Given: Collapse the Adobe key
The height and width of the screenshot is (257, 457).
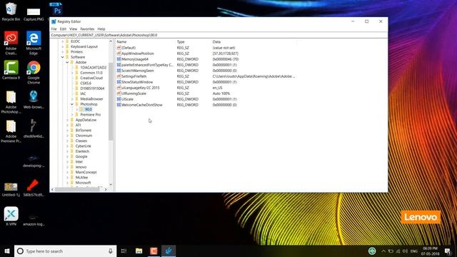Looking at the screenshot, I should click(x=67, y=62).
